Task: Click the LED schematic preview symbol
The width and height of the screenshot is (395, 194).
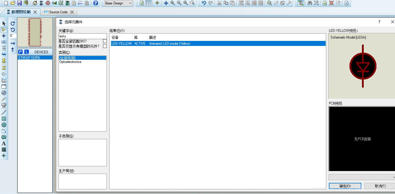Action: [363, 66]
